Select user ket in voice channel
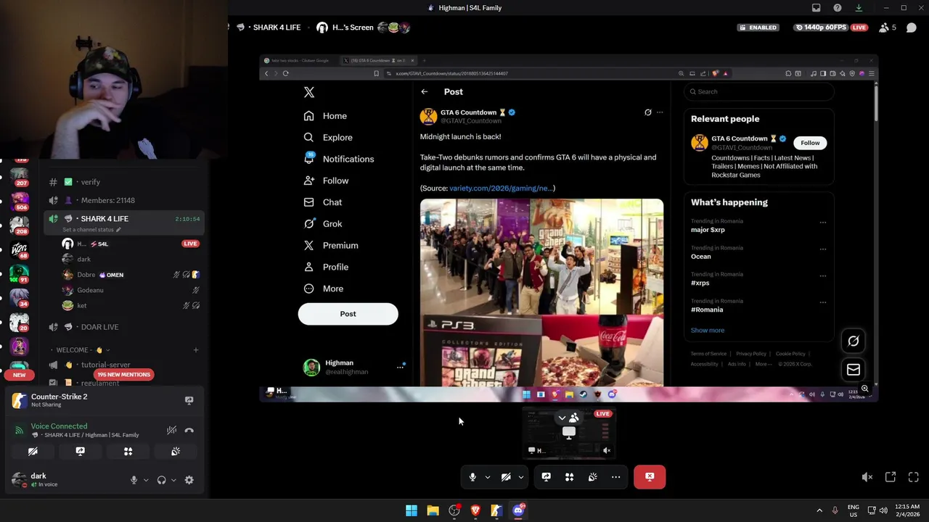The height and width of the screenshot is (522, 929). [131, 306]
